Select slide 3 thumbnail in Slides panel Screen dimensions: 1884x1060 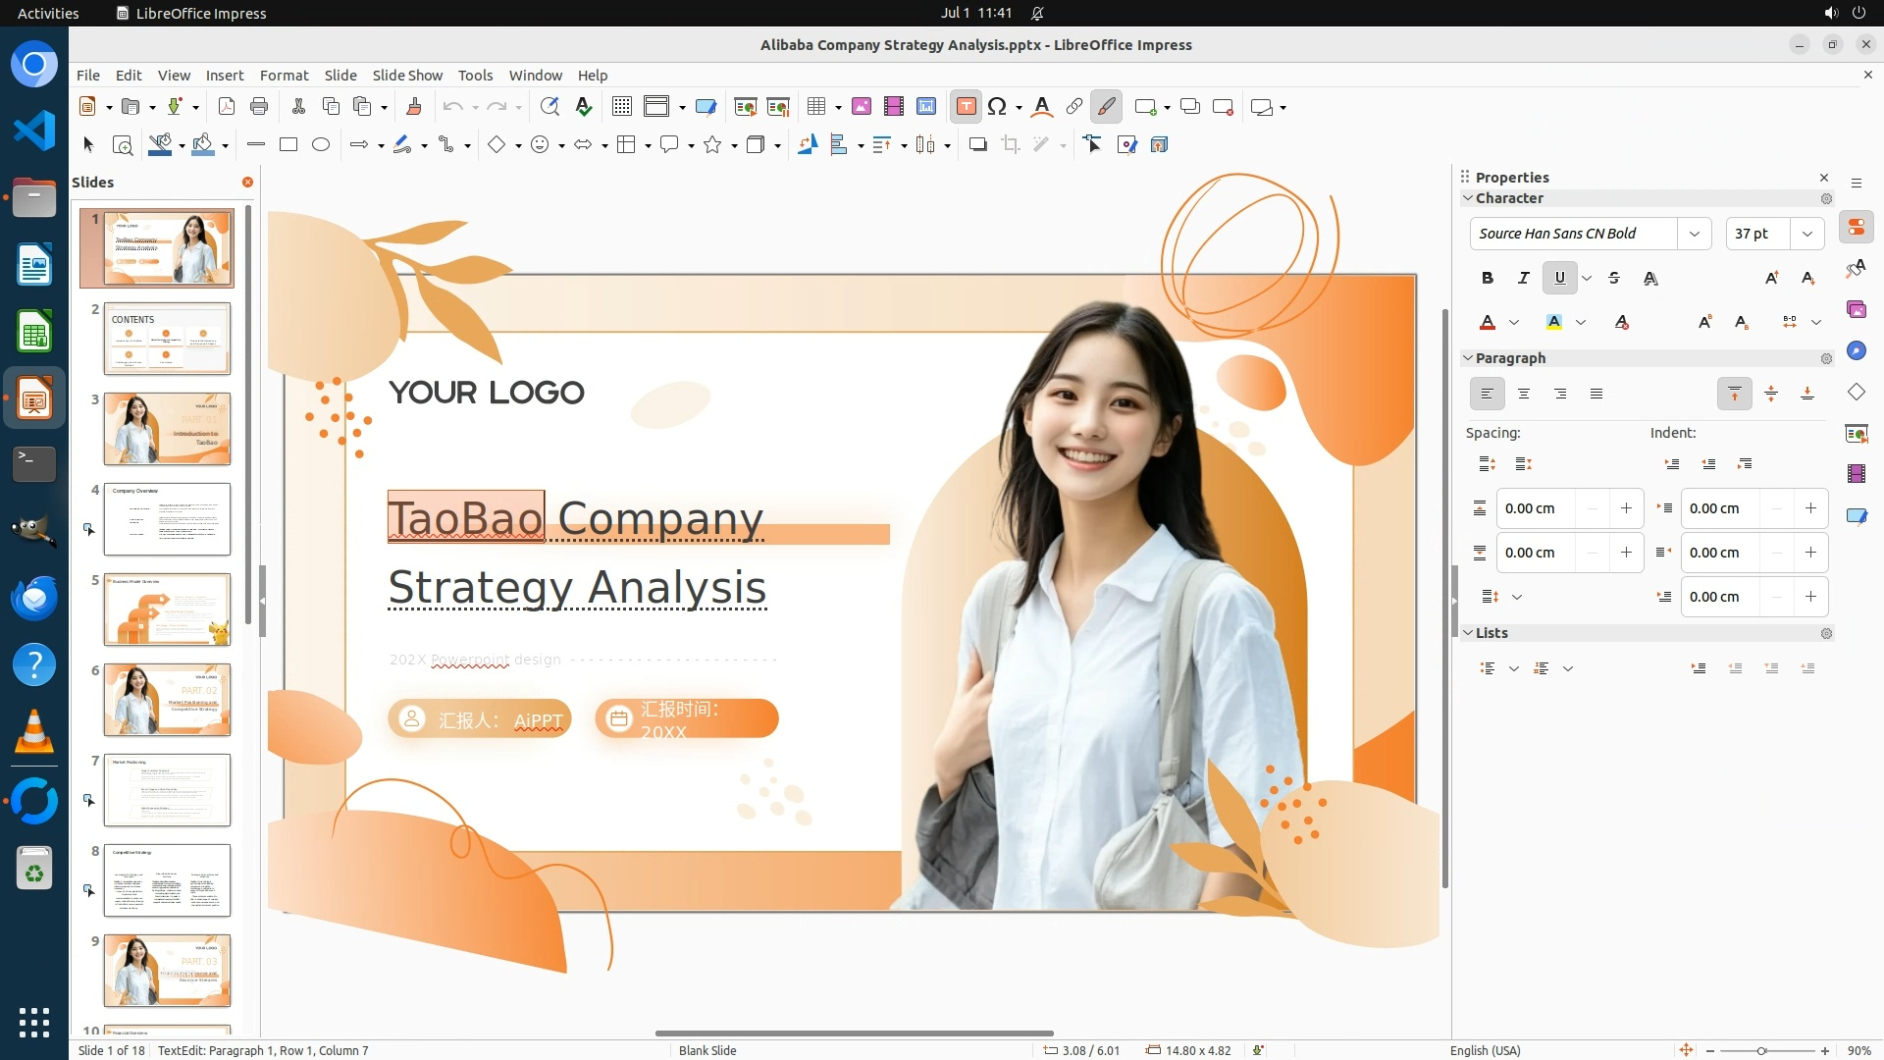(x=167, y=429)
